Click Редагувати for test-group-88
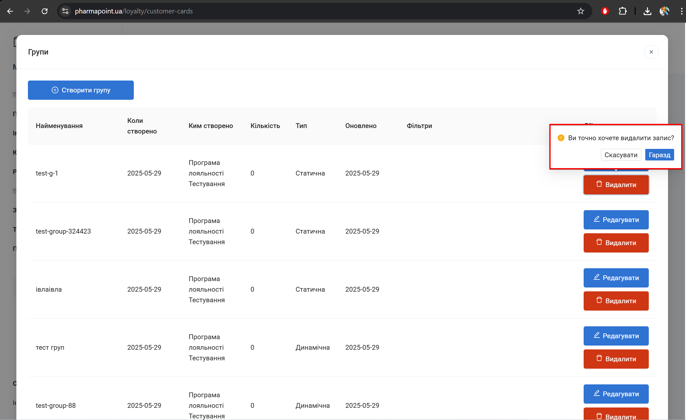Screen dimensions: 686x420 tap(616, 394)
